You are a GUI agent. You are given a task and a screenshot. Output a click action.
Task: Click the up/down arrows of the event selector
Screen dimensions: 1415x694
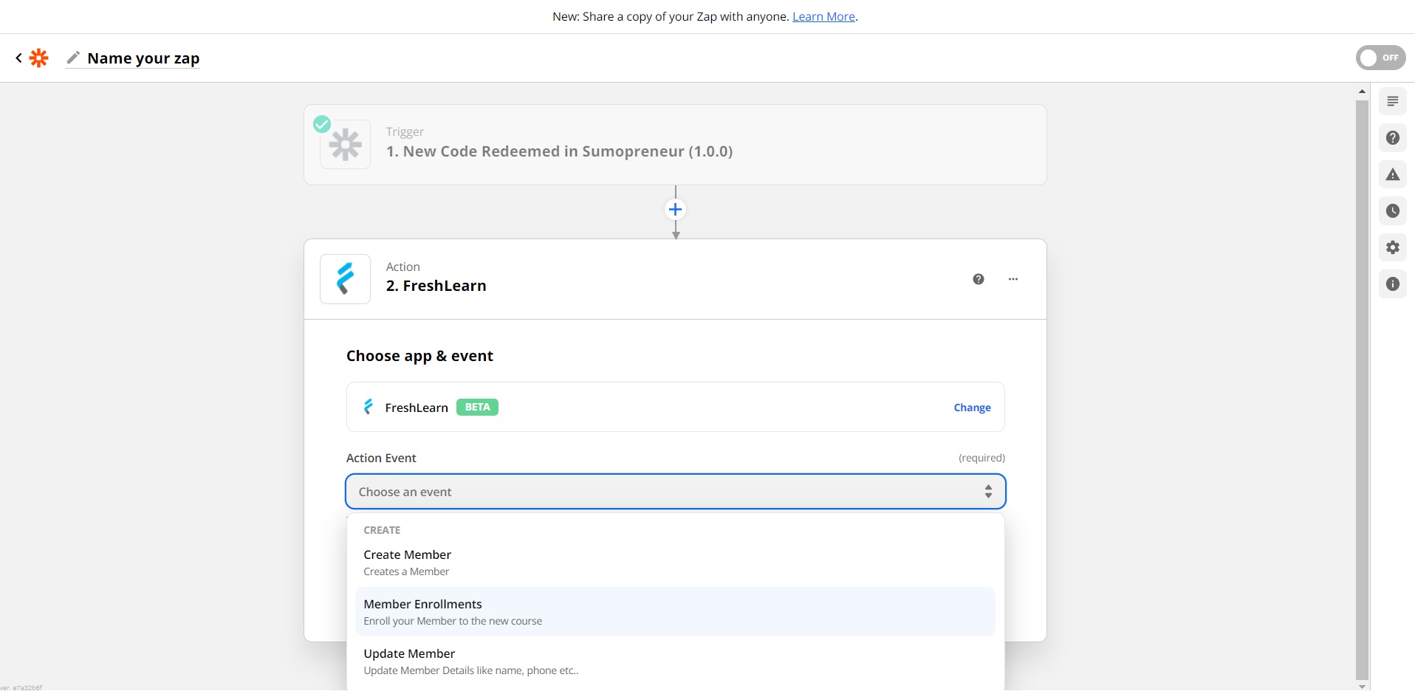pyautogui.click(x=988, y=492)
